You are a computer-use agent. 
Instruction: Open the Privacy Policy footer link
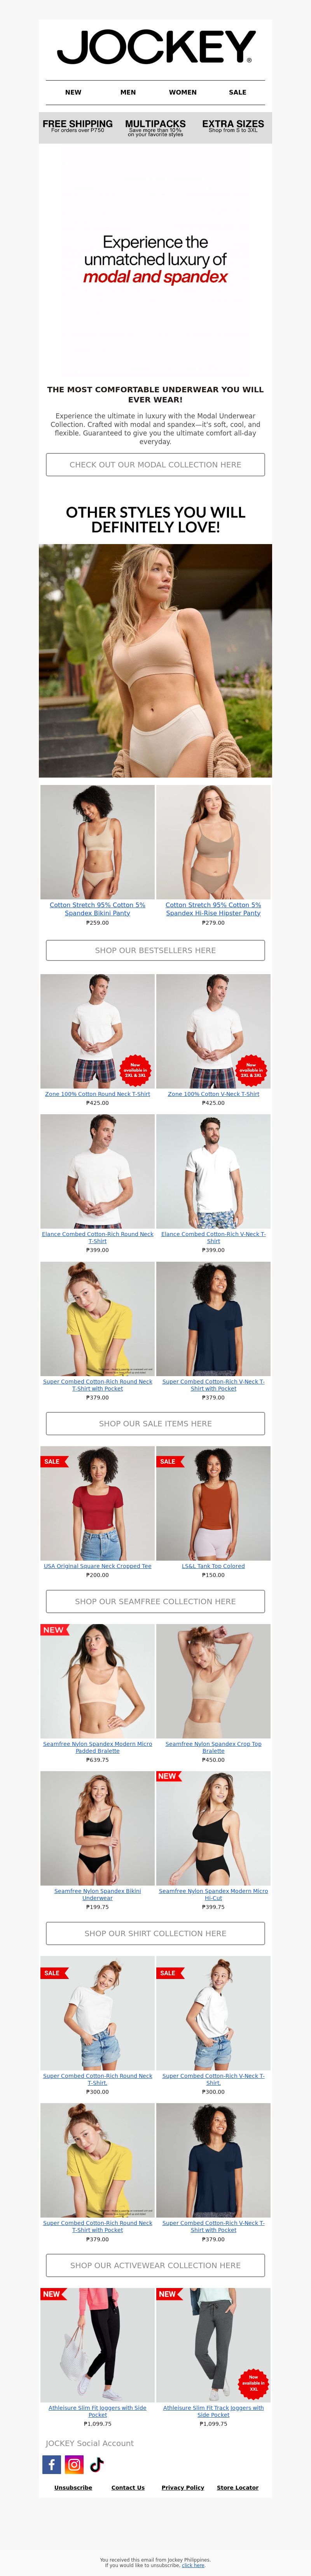(183, 2487)
